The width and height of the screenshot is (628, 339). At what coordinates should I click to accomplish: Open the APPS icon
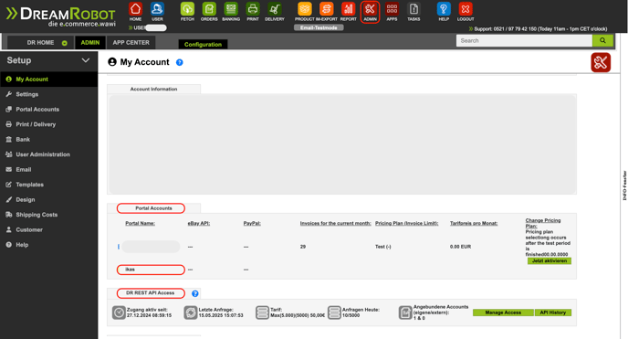pyautogui.click(x=392, y=9)
